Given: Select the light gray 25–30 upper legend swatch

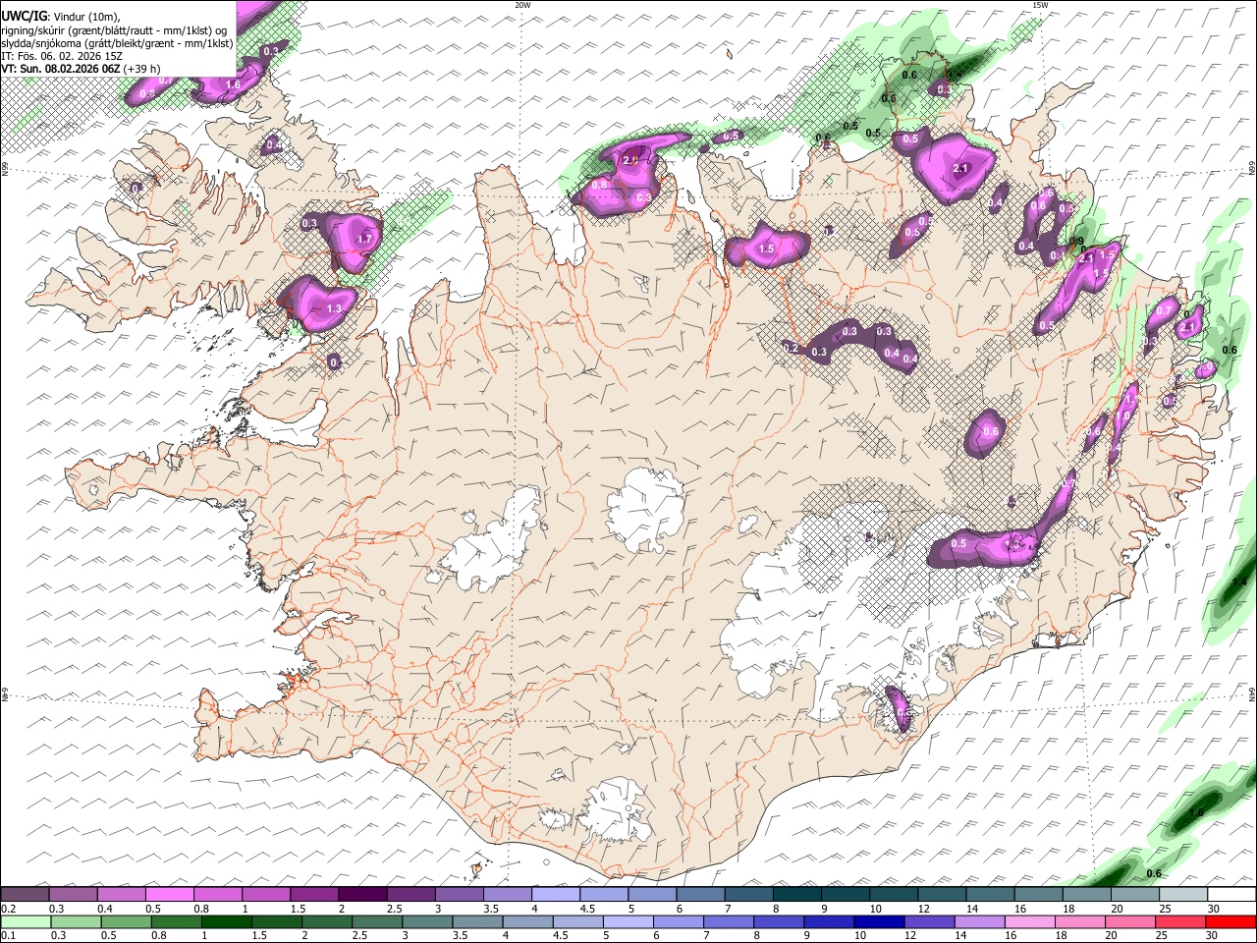Looking at the screenshot, I should coord(1181,894).
